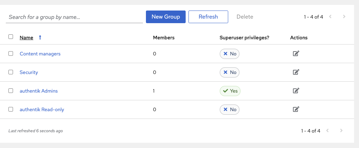This screenshot has width=359, height=148.
Task: Toggle sort arrow beside Name column
Action: click(x=40, y=38)
